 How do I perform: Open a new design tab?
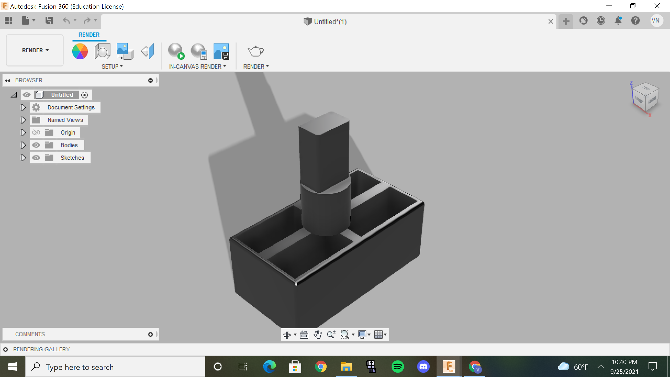pyautogui.click(x=566, y=21)
